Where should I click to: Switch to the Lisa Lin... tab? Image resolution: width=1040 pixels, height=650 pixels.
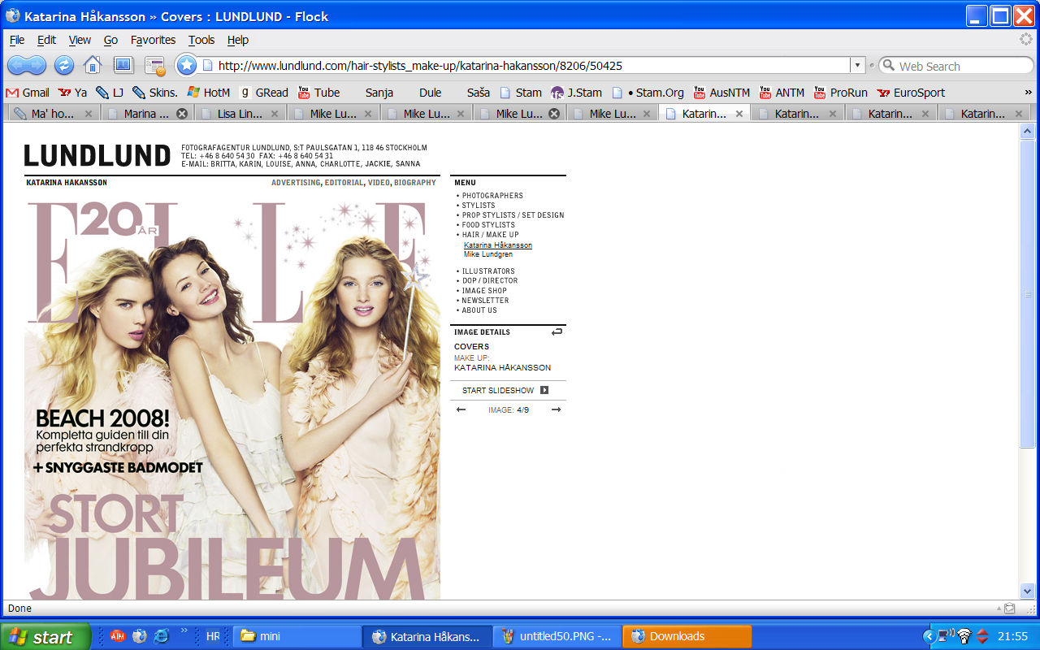[240, 114]
